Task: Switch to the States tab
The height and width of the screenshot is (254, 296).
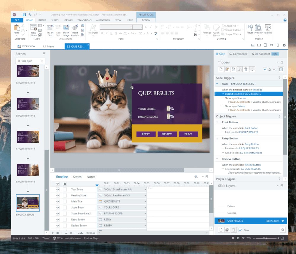Action: [77, 177]
